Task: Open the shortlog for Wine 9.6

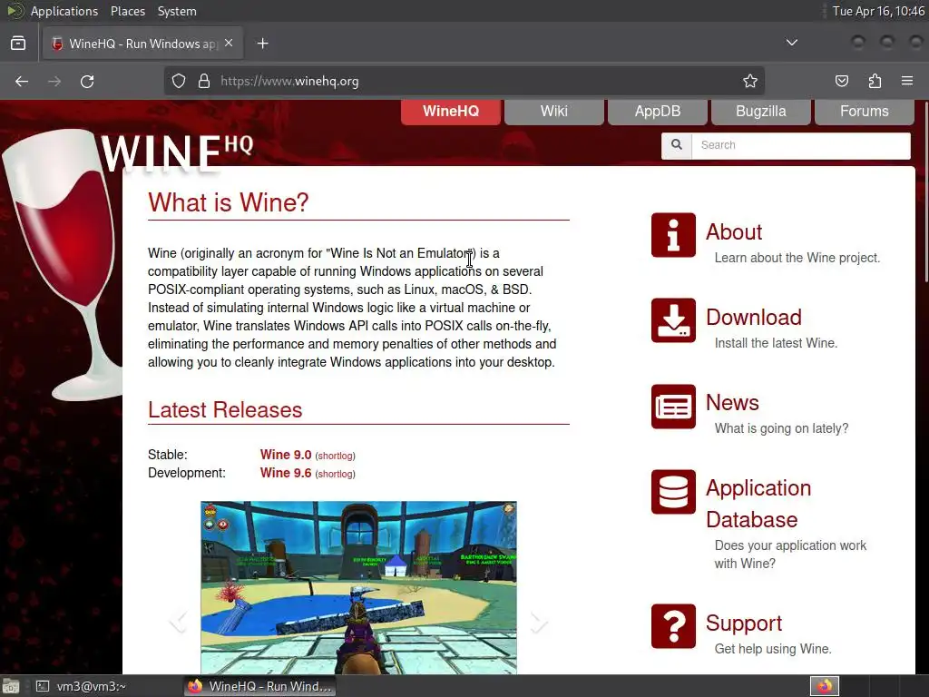Action: (x=336, y=474)
